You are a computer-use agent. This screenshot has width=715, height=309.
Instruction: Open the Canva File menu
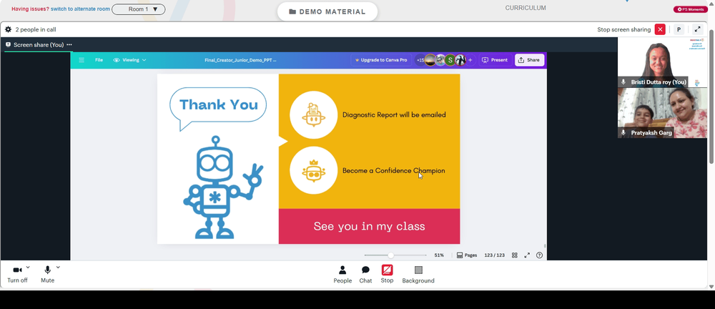coord(99,60)
